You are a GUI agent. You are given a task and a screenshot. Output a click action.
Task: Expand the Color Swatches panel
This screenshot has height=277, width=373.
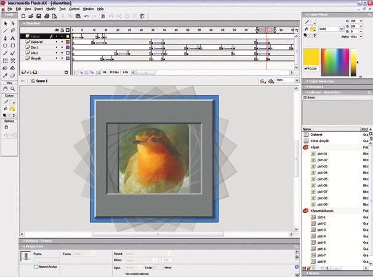coord(321,81)
